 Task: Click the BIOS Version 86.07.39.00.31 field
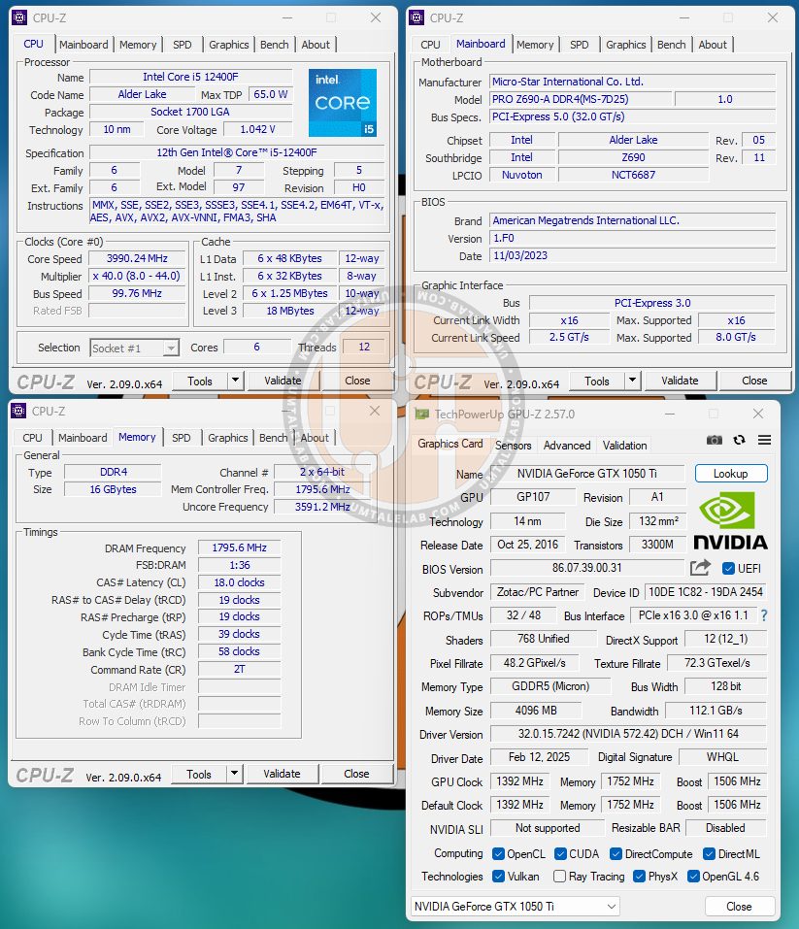586,568
